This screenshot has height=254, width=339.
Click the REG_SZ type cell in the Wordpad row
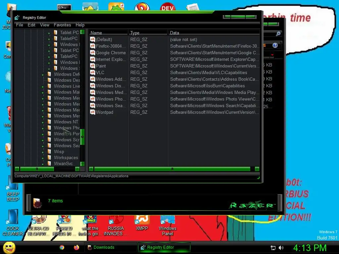139,112
